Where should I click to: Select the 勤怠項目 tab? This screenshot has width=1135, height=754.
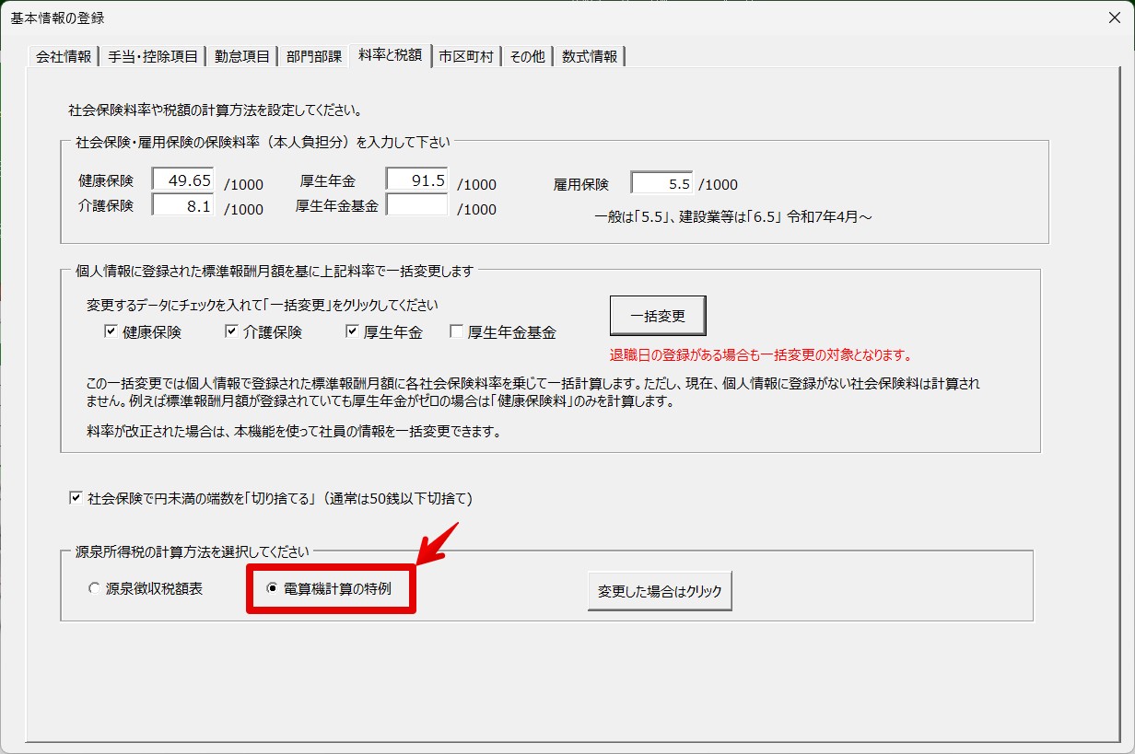[242, 56]
